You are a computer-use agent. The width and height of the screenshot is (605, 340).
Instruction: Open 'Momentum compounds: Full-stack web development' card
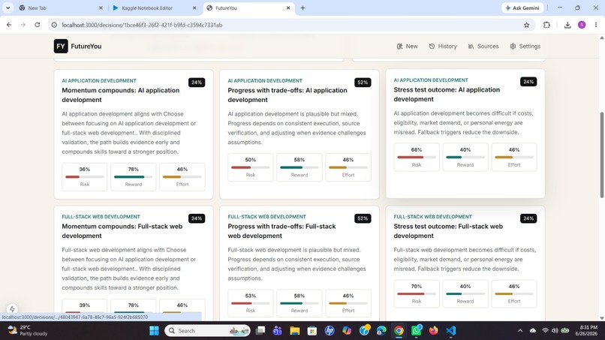click(134, 263)
